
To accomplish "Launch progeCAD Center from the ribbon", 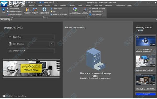I will 27,11.
